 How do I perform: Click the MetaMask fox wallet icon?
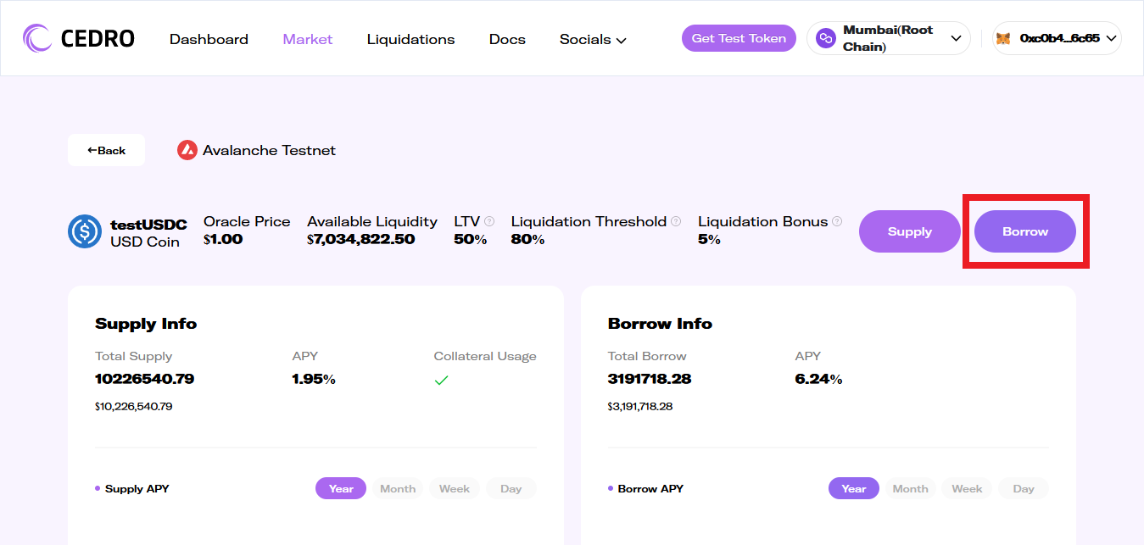pos(1003,38)
